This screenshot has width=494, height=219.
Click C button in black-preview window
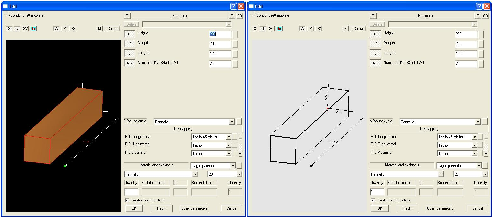coord(232,16)
